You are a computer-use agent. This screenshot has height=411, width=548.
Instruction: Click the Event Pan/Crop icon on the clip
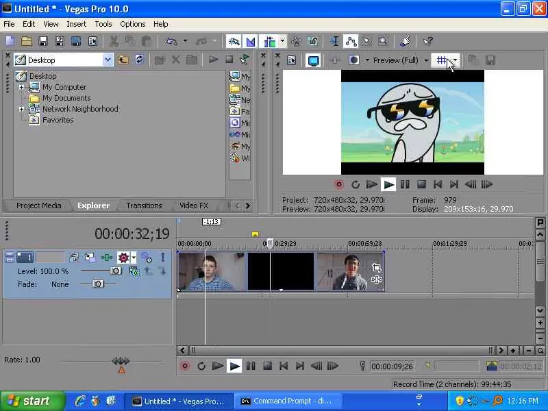(x=376, y=268)
